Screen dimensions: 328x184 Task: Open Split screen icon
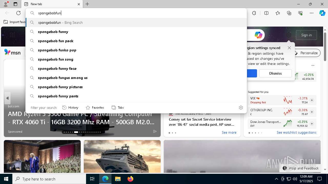pos(266,13)
